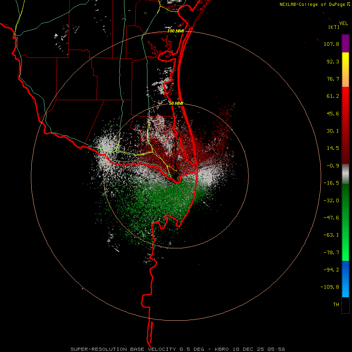Select the 45.6 velocity scale value
This screenshot has width=352, height=352.
pyautogui.click(x=333, y=113)
